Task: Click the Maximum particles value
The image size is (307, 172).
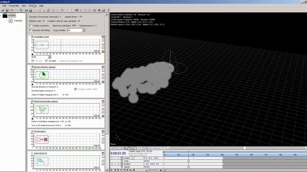Action: (74, 25)
